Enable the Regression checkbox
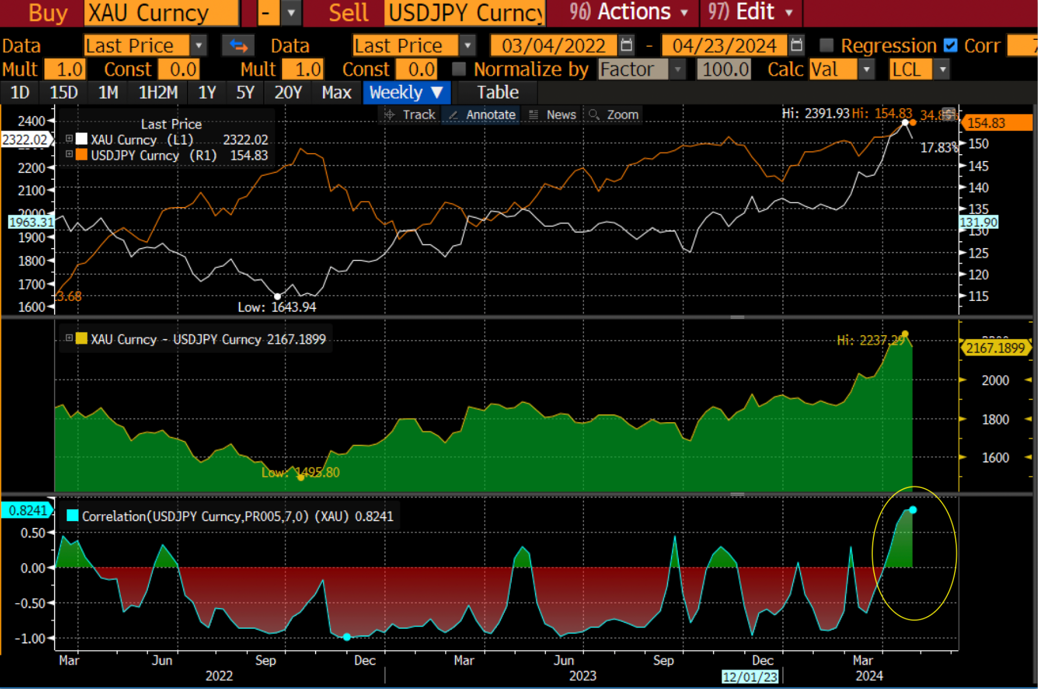Image resolution: width=1038 pixels, height=689 pixels. point(826,46)
